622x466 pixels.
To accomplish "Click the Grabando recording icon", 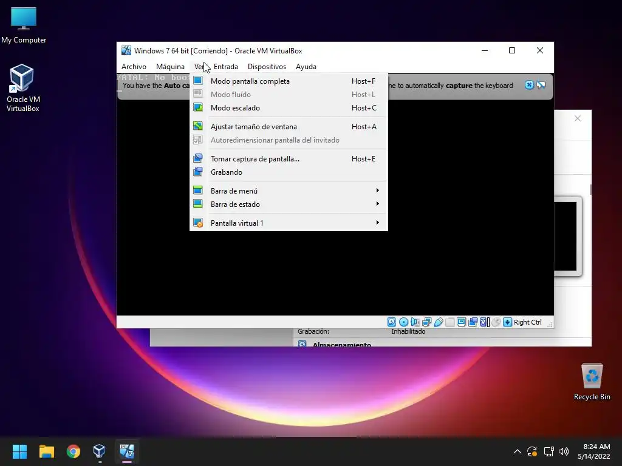I will click(x=198, y=172).
